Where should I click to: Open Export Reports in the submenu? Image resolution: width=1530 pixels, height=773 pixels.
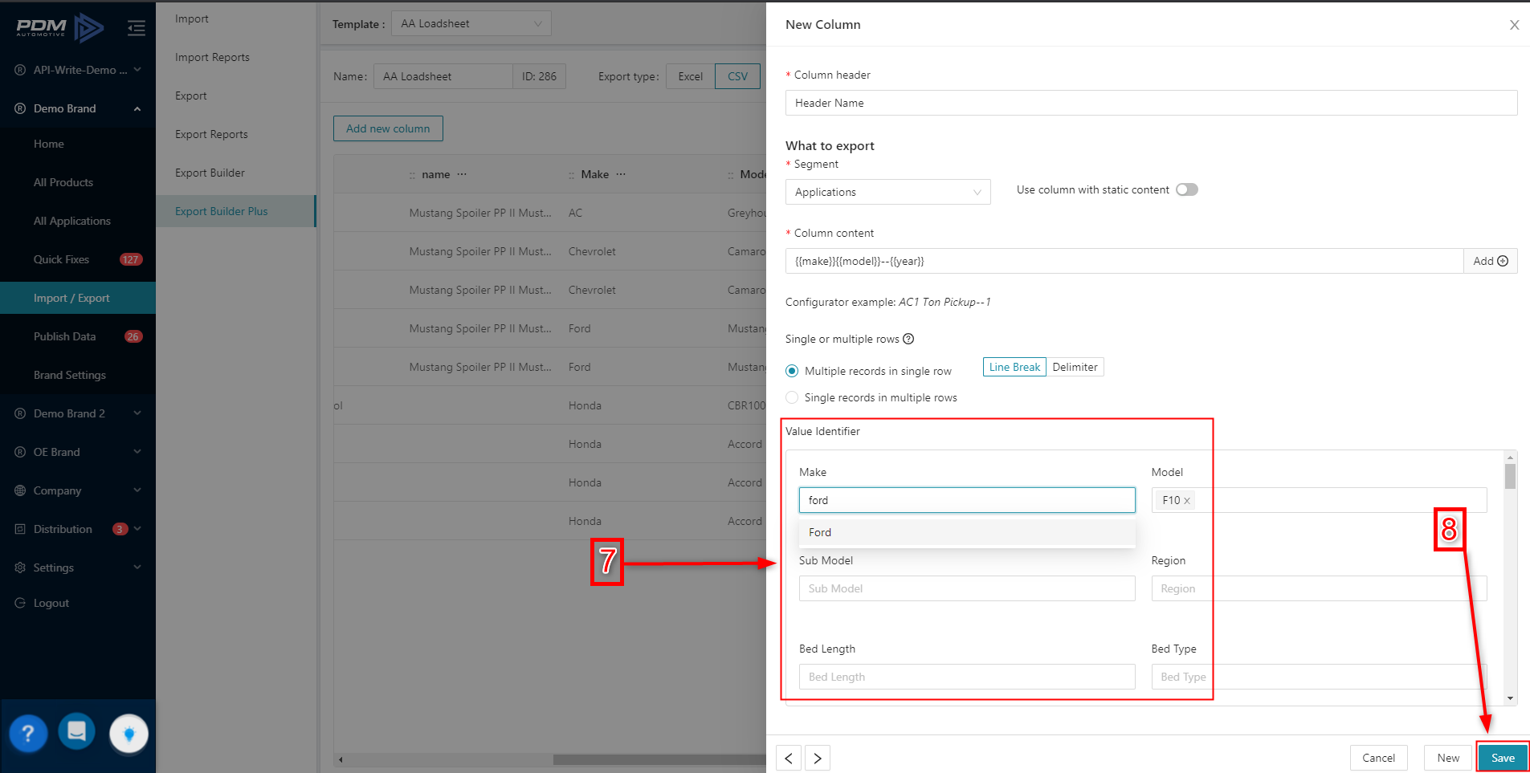pos(211,134)
